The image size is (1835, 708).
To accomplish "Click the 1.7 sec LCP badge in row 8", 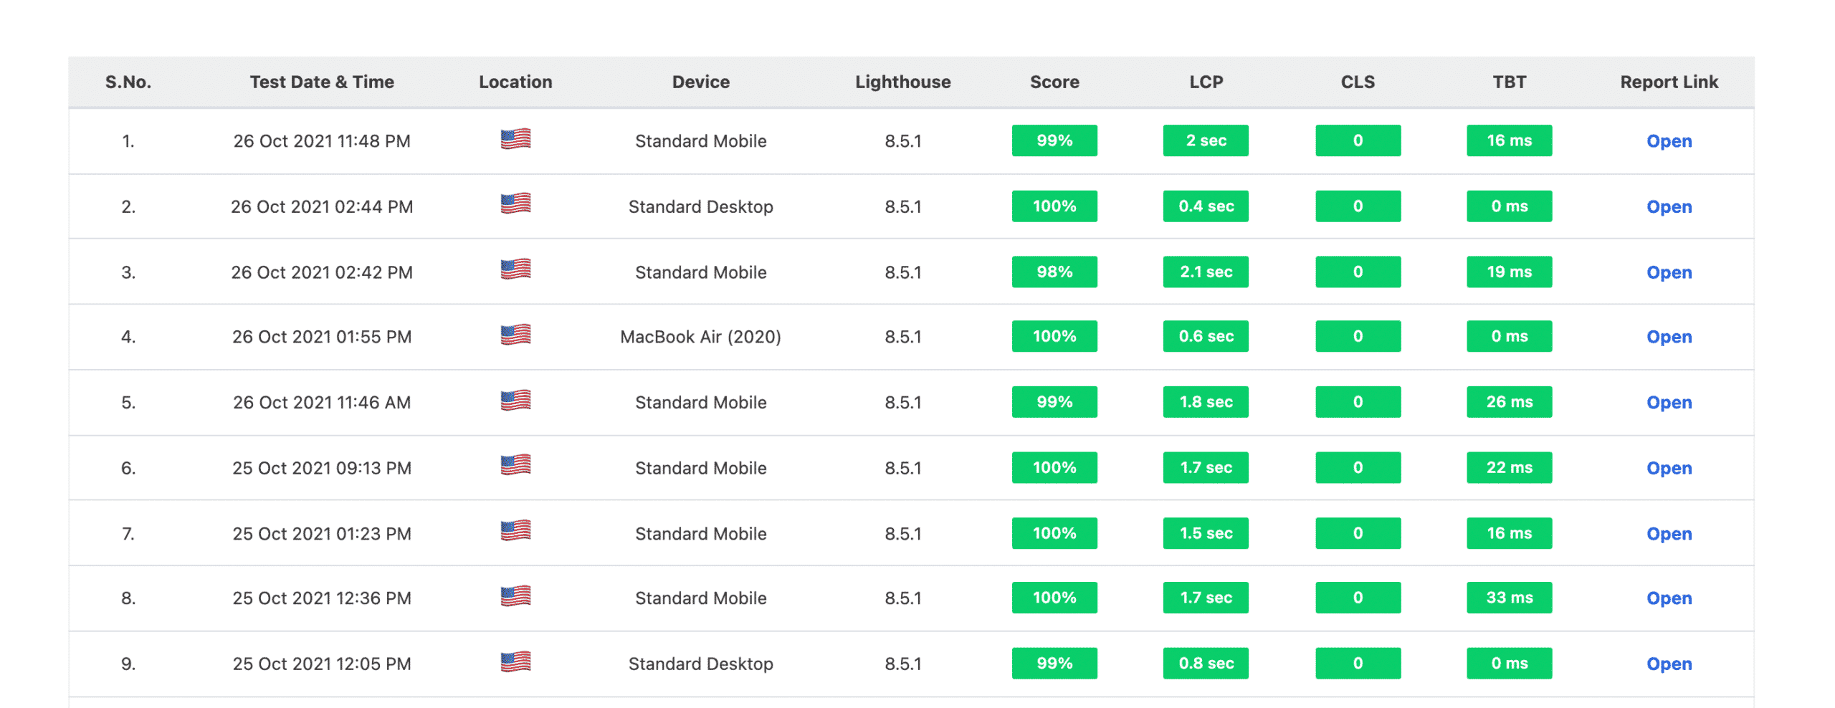I will [x=1206, y=598].
